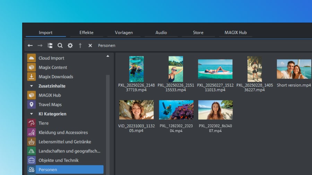This screenshot has height=175, width=312.
Task: Switch to the Effekte tab
Action: pos(86,33)
